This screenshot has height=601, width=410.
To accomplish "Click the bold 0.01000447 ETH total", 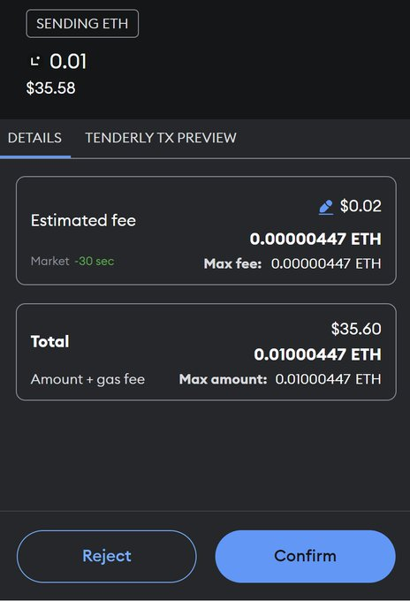I will click(x=317, y=354).
